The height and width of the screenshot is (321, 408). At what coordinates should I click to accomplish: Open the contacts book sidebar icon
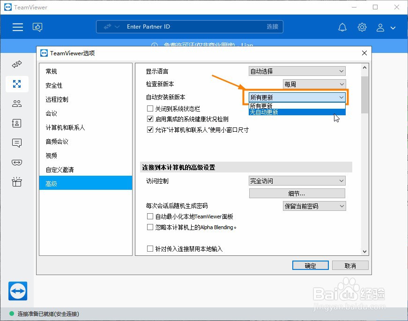pos(17,123)
